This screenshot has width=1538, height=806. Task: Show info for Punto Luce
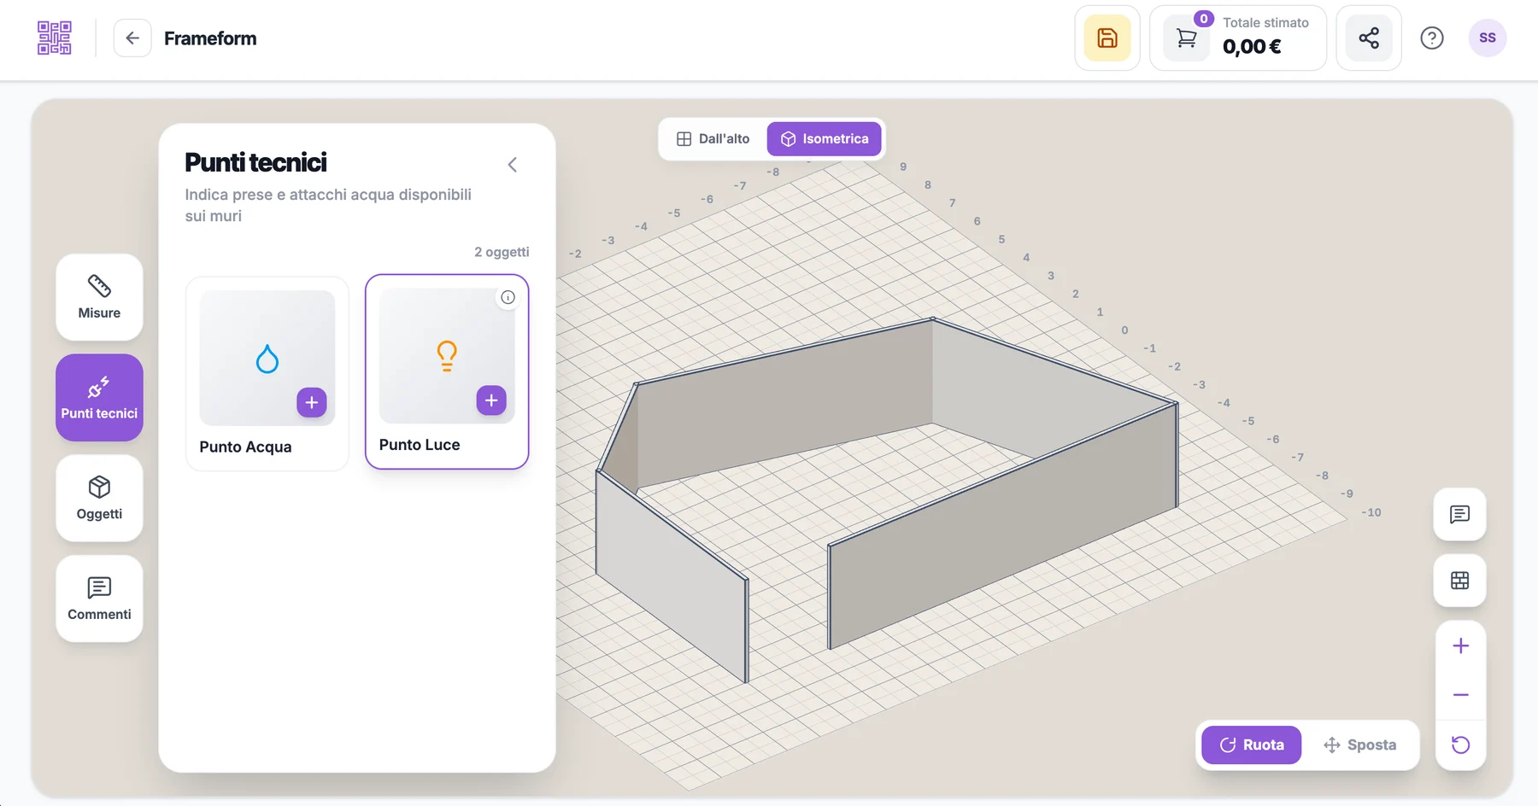508,297
